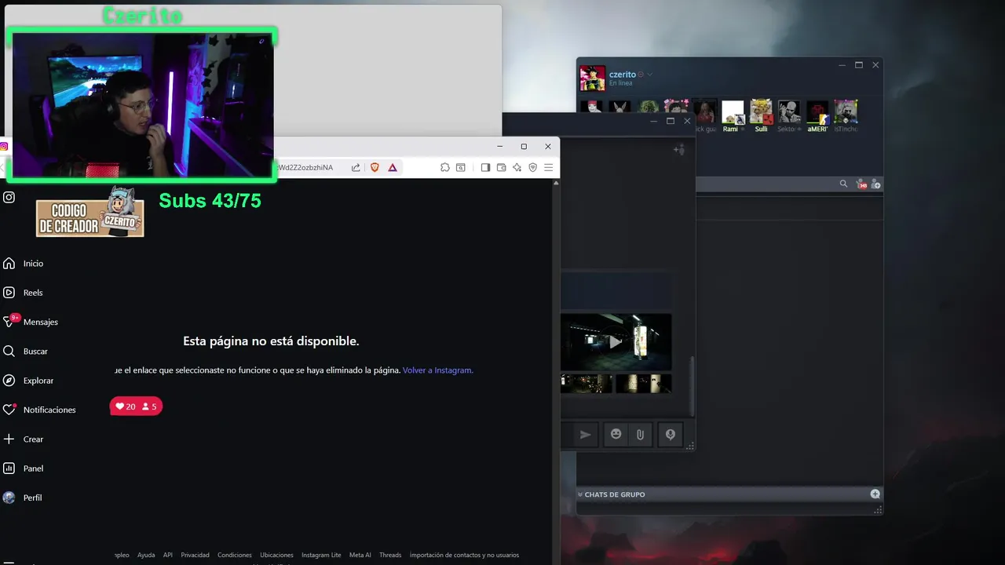Open lower-left image thumbnail in Steam chat
The width and height of the screenshot is (1005, 565).
tap(587, 383)
